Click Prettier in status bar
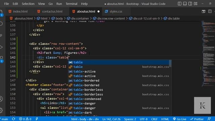 (x=197, y=119)
